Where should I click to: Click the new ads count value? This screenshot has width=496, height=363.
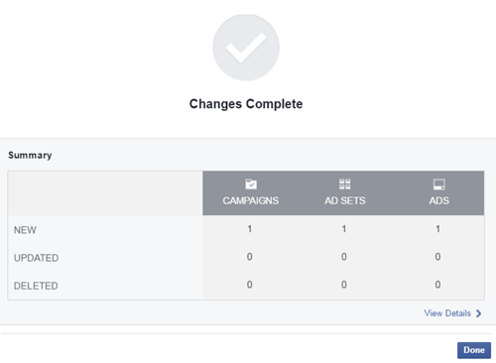pos(437,229)
